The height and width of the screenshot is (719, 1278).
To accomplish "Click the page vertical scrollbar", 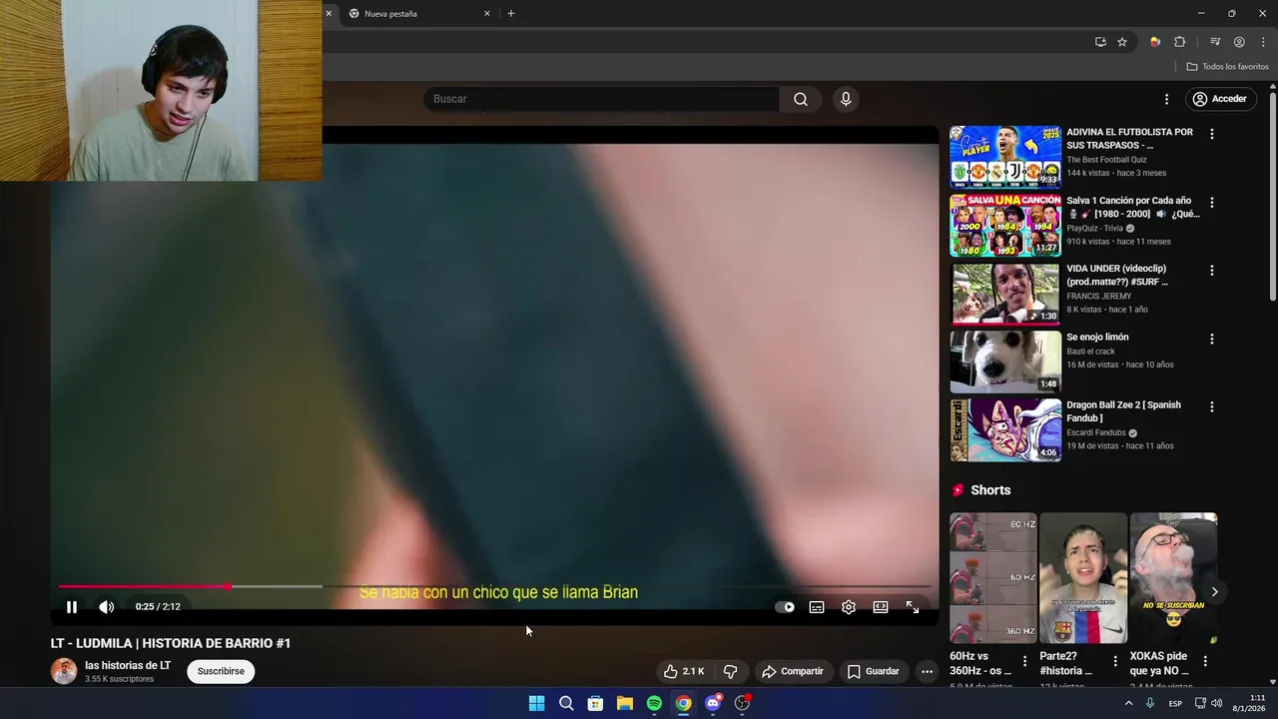I will pos(1273,197).
